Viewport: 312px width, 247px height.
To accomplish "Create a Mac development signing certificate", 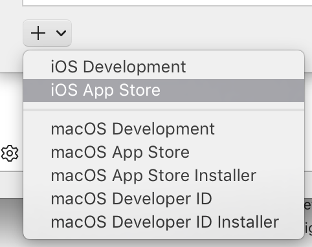I will pyautogui.click(x=164, y=129).
